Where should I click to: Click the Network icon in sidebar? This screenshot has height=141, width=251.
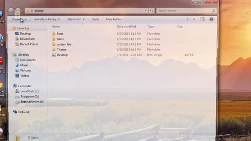click(x=15, y=112)
